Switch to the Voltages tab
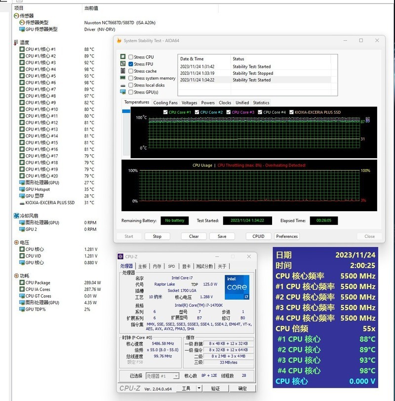 click(x=189, y=102)
